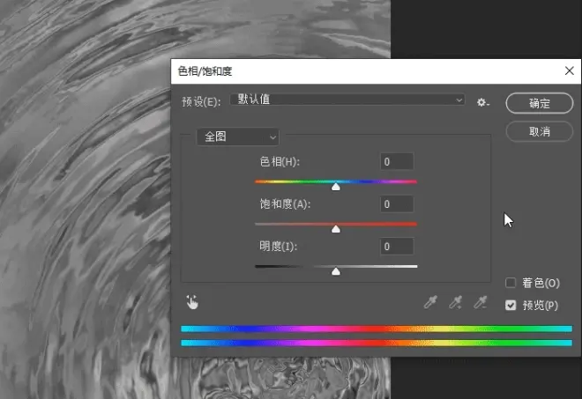The height and width of the screenshot is (399, 582).
Task: Click the 确定 button
Action: tap(540, 103)
